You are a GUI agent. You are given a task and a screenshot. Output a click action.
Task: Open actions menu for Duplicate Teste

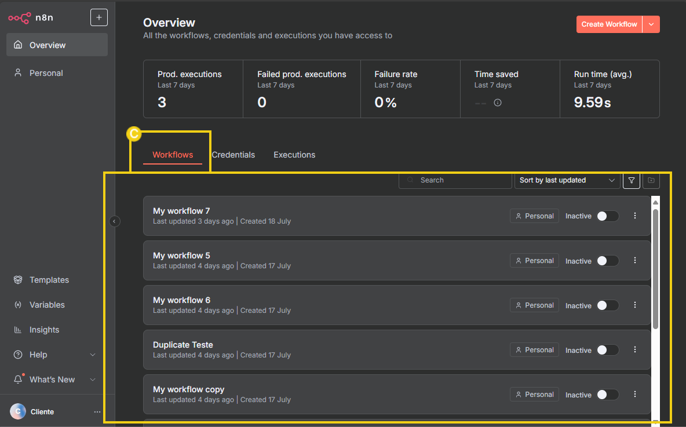[635, 349]
